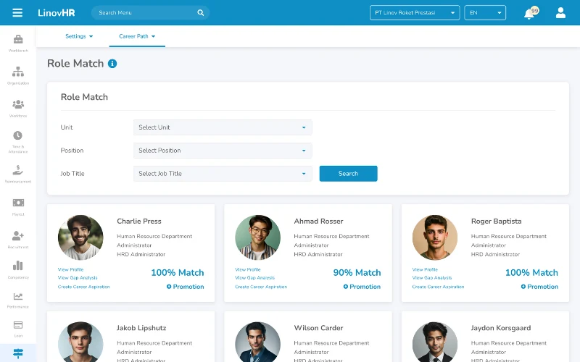This screenshot has height=362, width=580.
Task: Open the EN language dropdown
Action: 484,13
